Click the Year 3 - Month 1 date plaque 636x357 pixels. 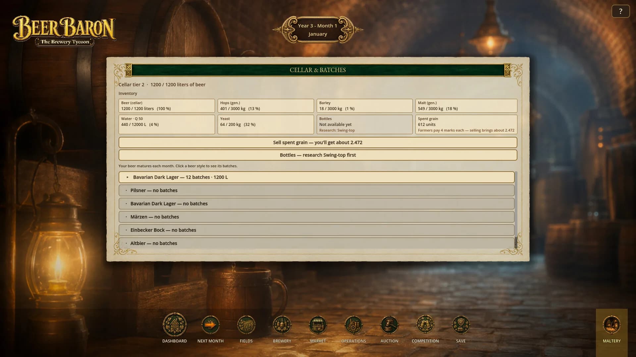pos(318,30)
